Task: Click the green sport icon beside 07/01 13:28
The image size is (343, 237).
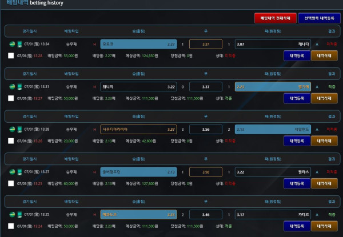Action: pyautogui.click(x=12, y=129)
